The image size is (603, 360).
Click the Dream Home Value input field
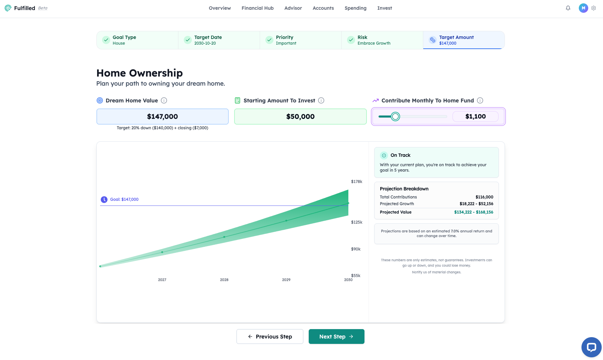[x=163, y=117]
